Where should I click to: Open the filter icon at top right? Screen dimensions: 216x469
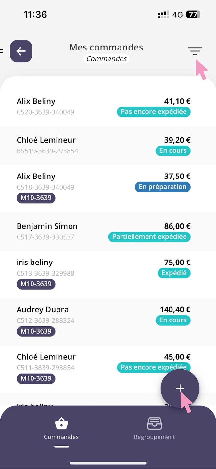[195, 51]
